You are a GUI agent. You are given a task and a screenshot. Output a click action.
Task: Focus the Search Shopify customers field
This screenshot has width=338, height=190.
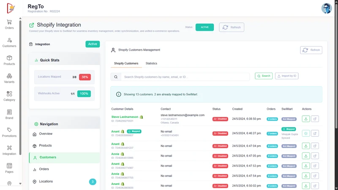click(x=185, y=77)
